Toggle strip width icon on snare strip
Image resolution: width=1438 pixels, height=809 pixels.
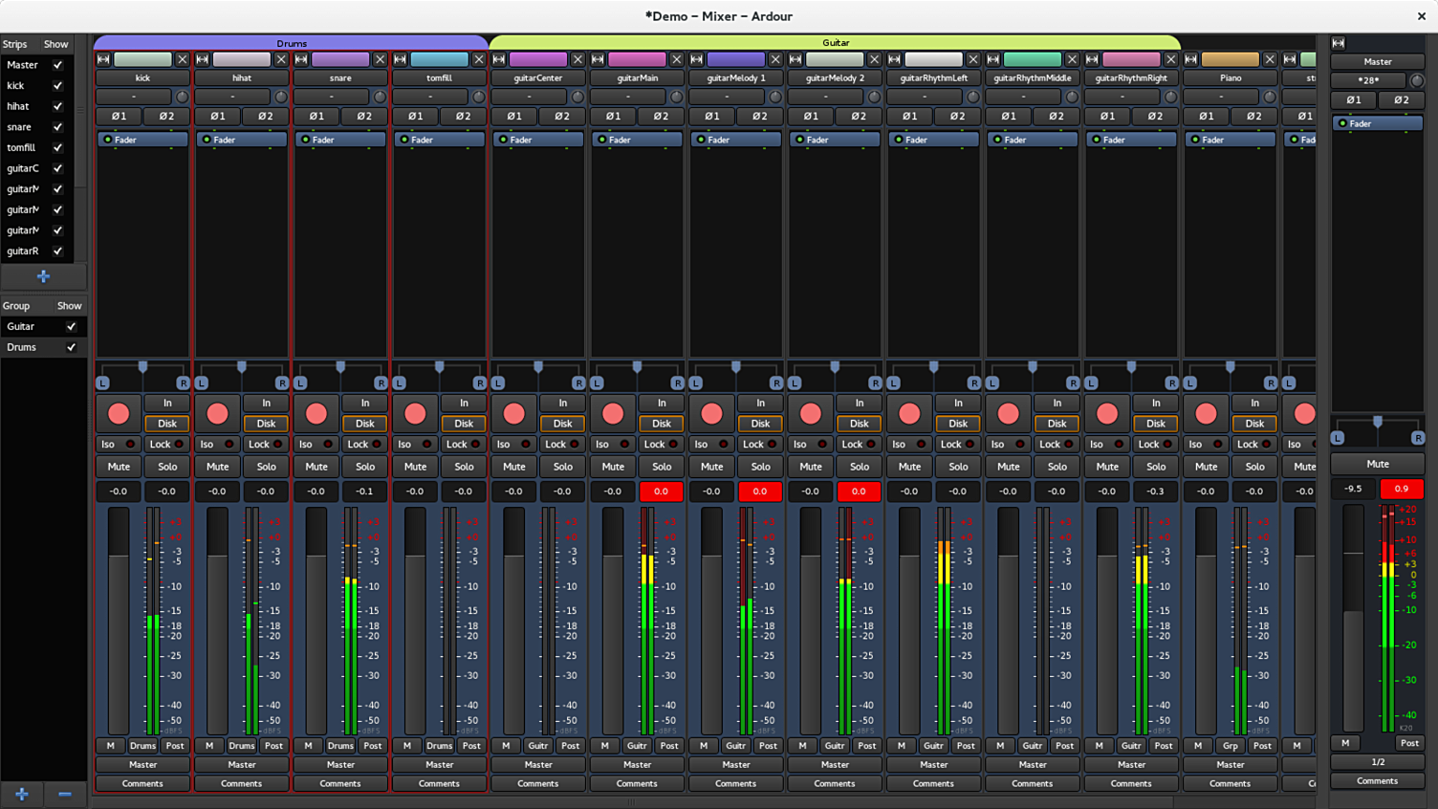click(301, 59)
